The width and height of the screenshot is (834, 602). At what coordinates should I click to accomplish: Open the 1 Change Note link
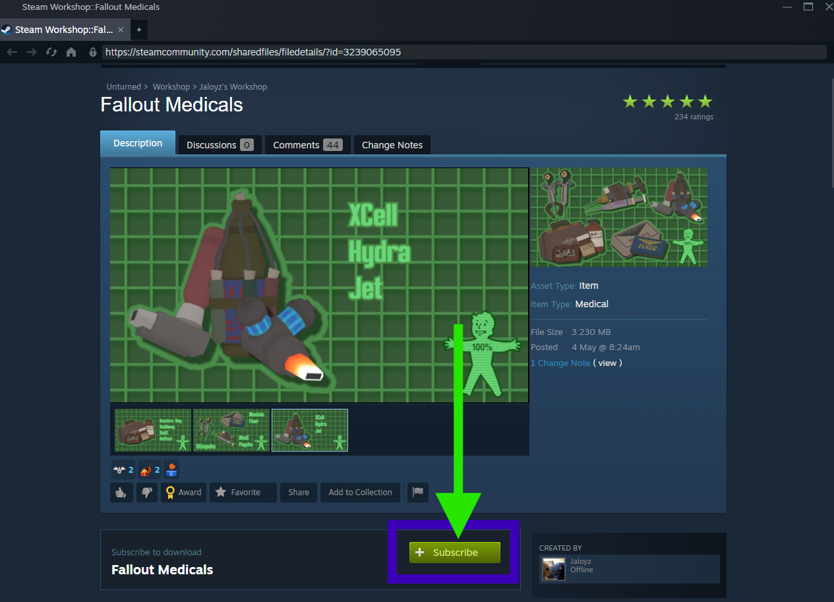pyautogui.click(x=560, y=363)
